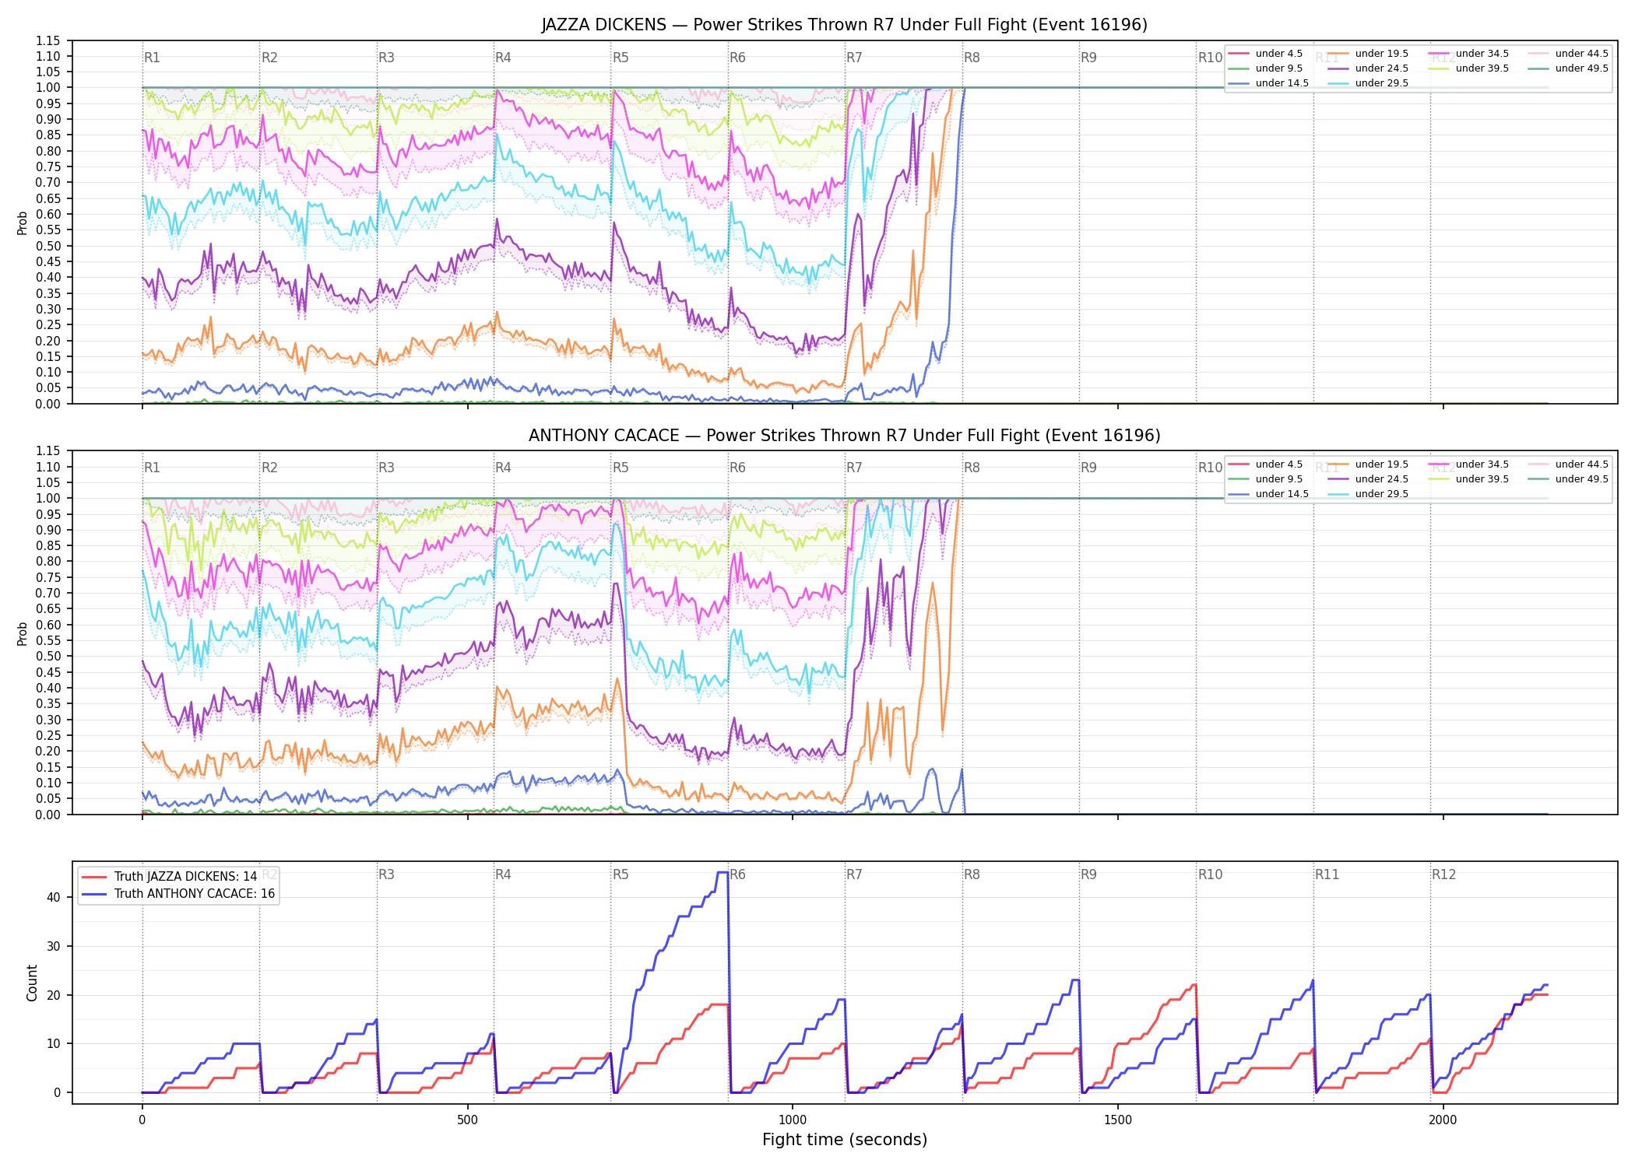This screenshot has width=1635, height=1167.
Task: Click 'Truth JAZZA DICKENS: 14' legend item
Action: point(169,876)
